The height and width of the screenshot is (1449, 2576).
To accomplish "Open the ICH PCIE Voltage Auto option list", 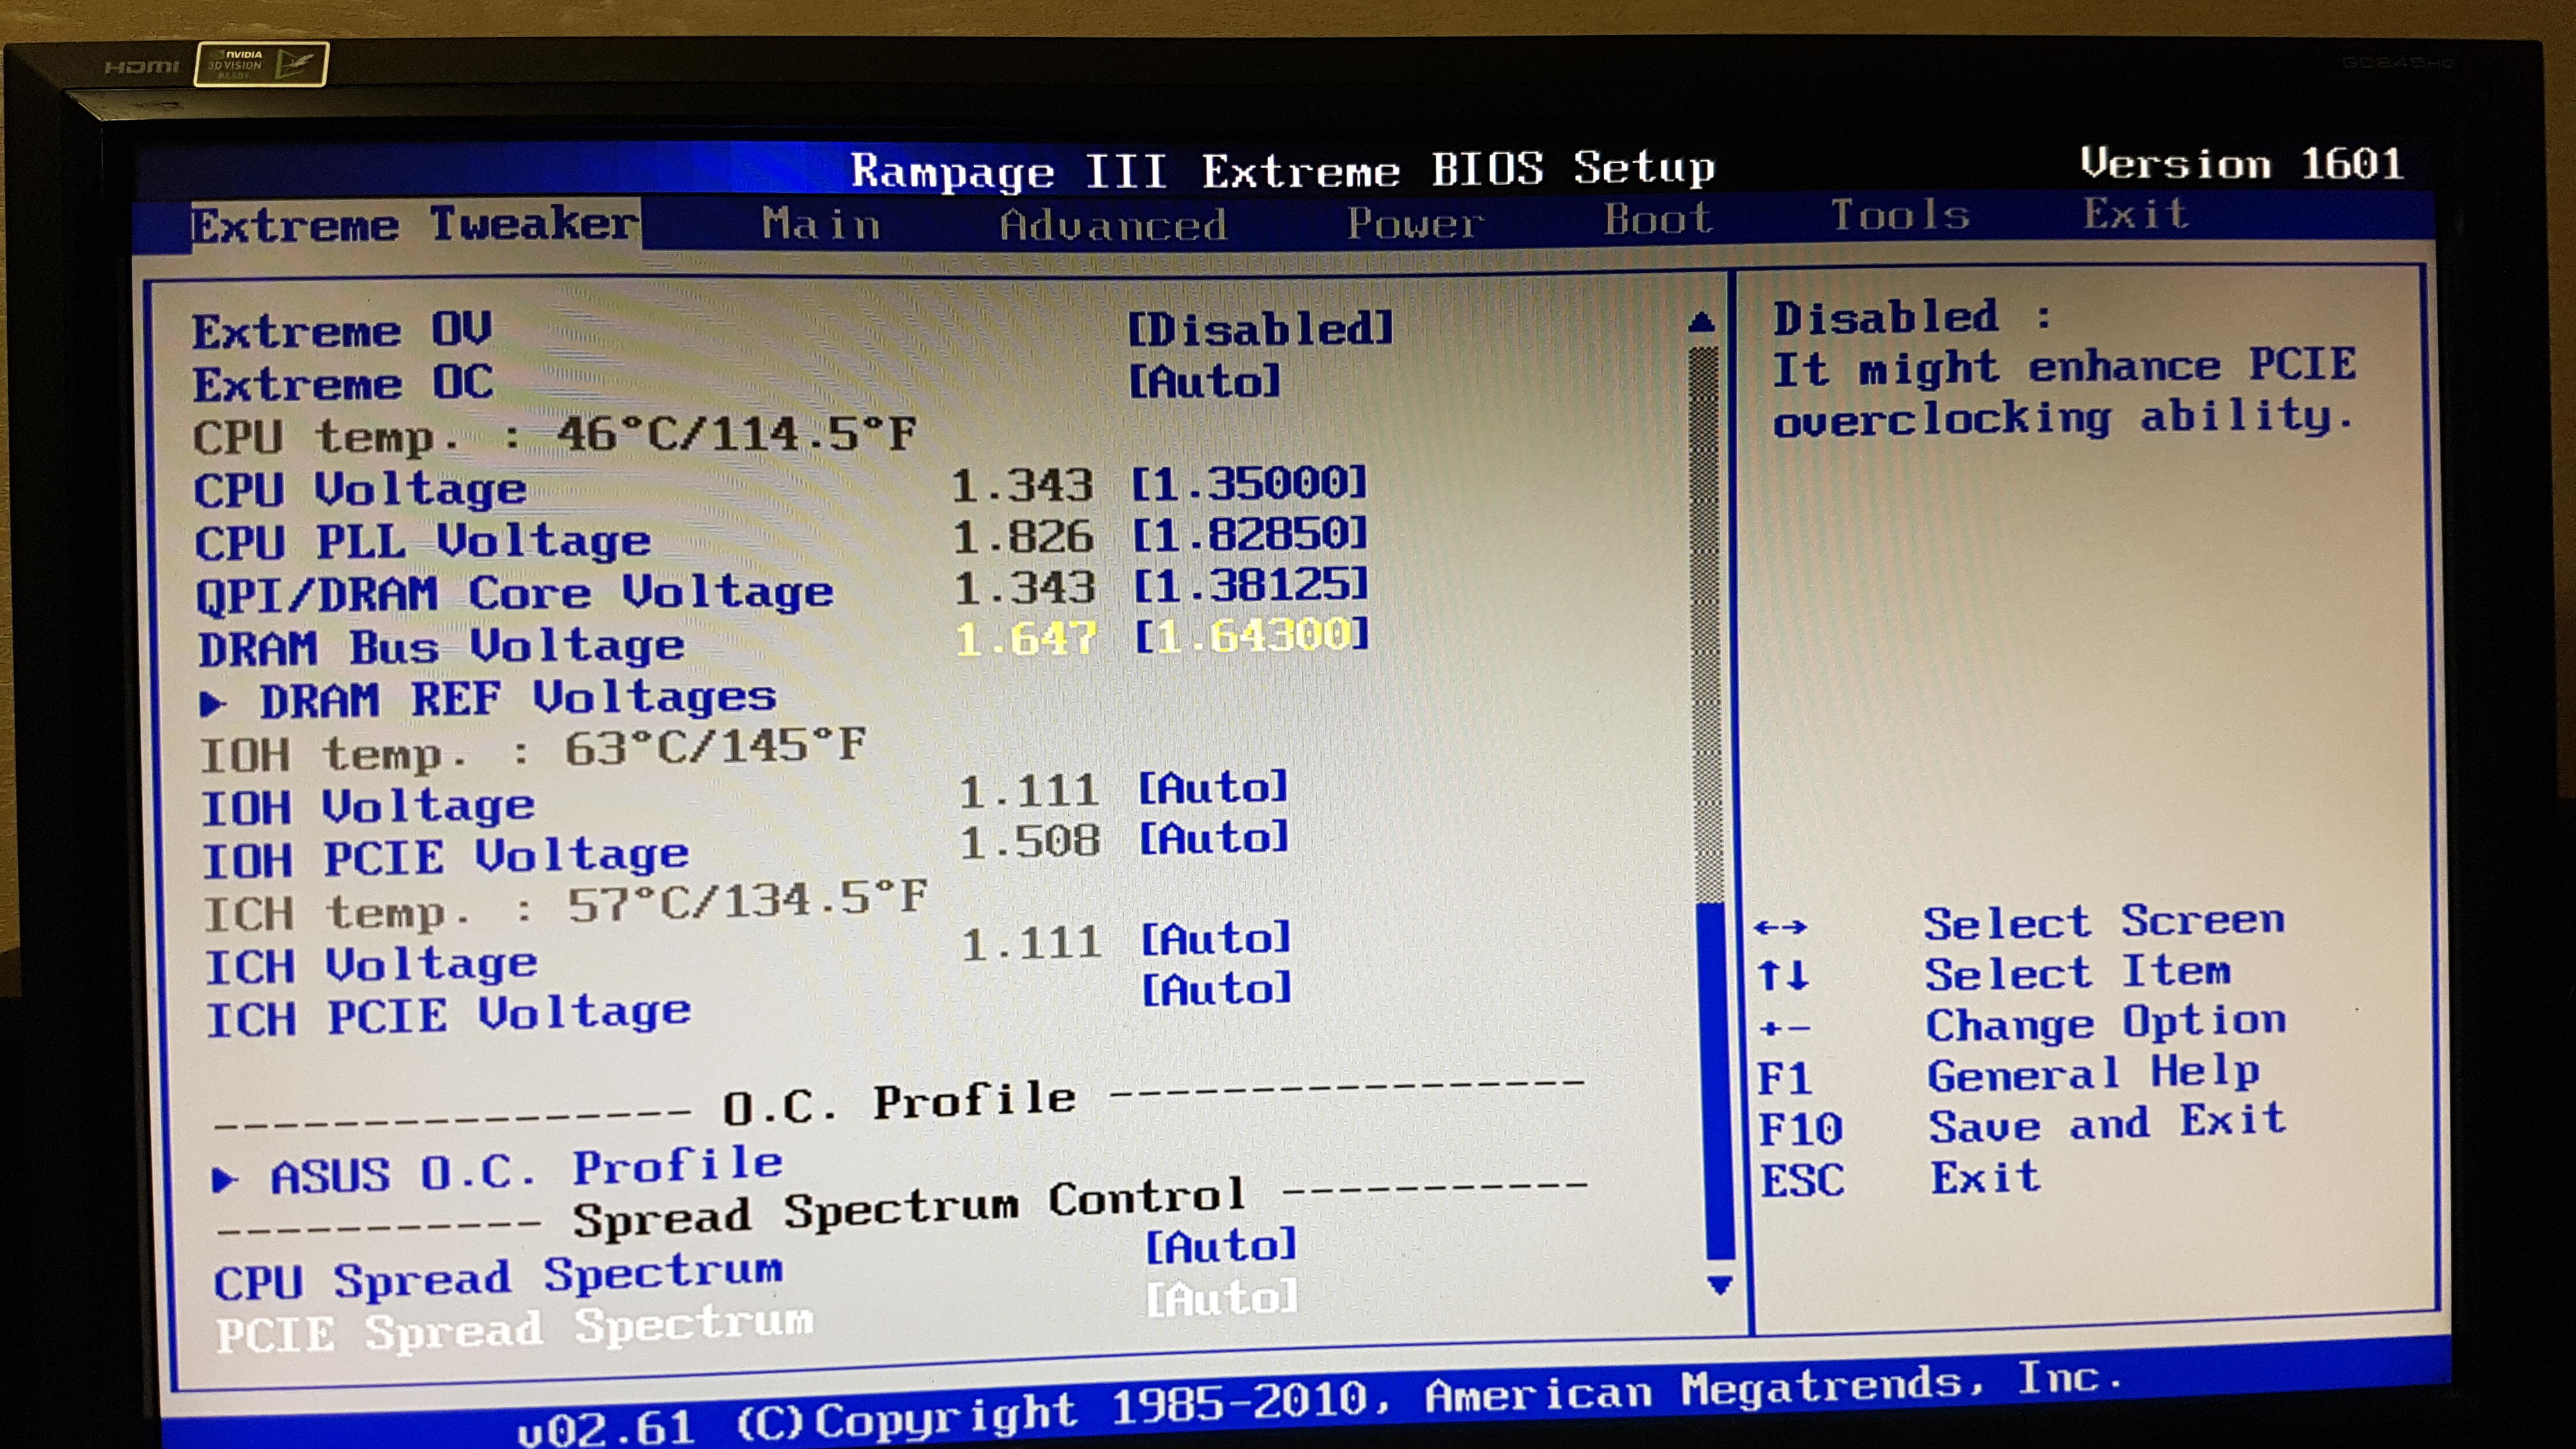I will click(1216, 990).
